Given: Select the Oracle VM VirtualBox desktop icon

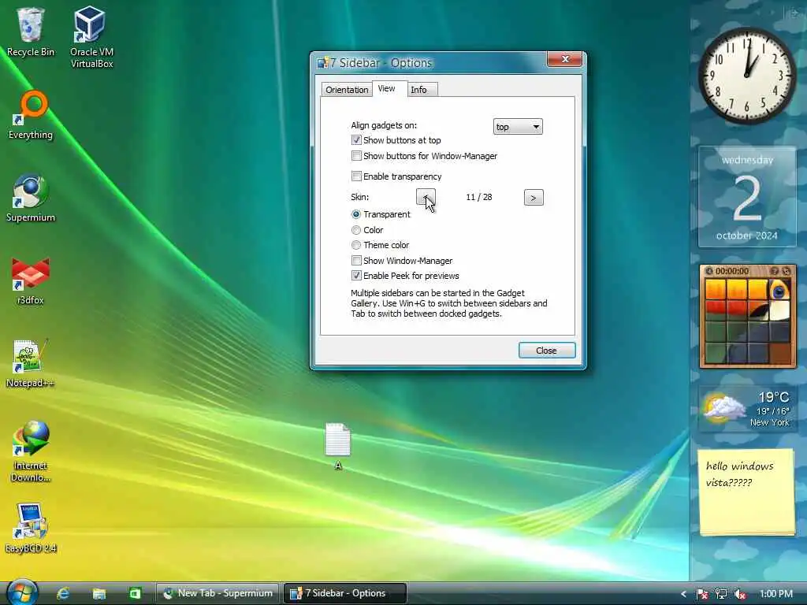Looking at the screenshot, I should click(91, 37).
